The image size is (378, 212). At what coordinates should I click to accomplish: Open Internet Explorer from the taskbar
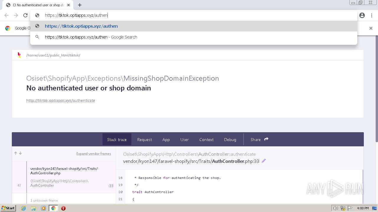pyautogui.click(x=24, y=208)
